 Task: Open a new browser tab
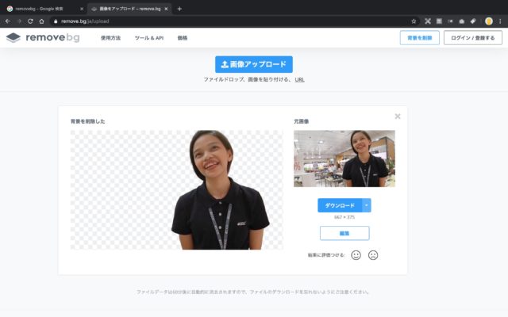pyautogui.click(x=179, y=8)
